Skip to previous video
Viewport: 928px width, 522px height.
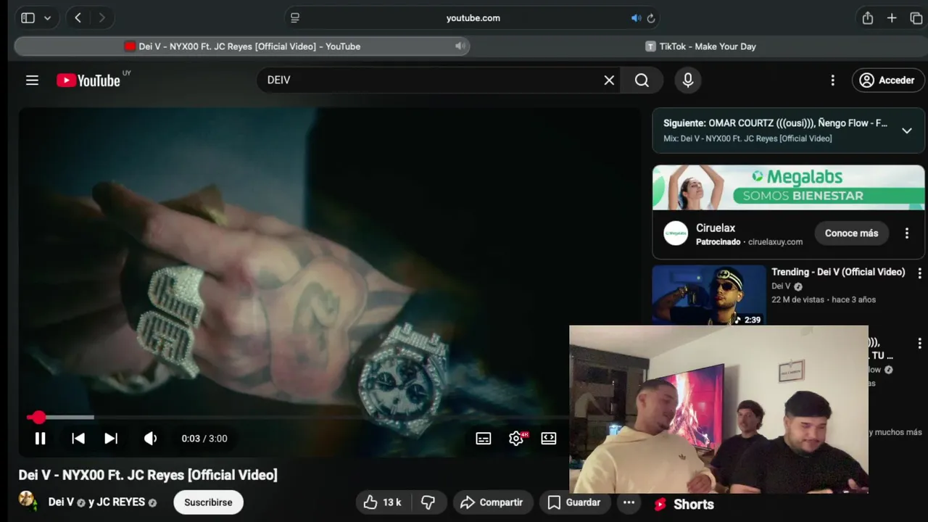click(78, 439)
